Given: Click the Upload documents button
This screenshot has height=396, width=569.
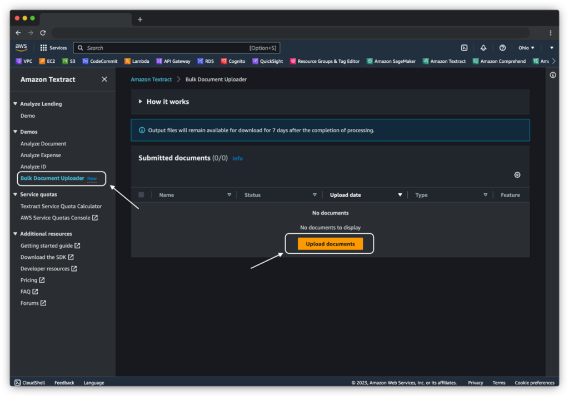Looking at the screenshot, I should [329, 243].
